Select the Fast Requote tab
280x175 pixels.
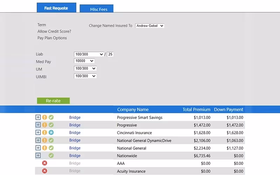(x=56, y=8)
